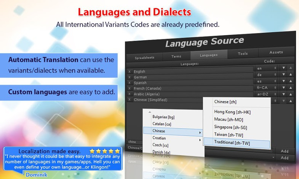The width and height of the screenshot is (299, 179).
Task: Move Arabic (Algeria) down one position
Action: 283,93
